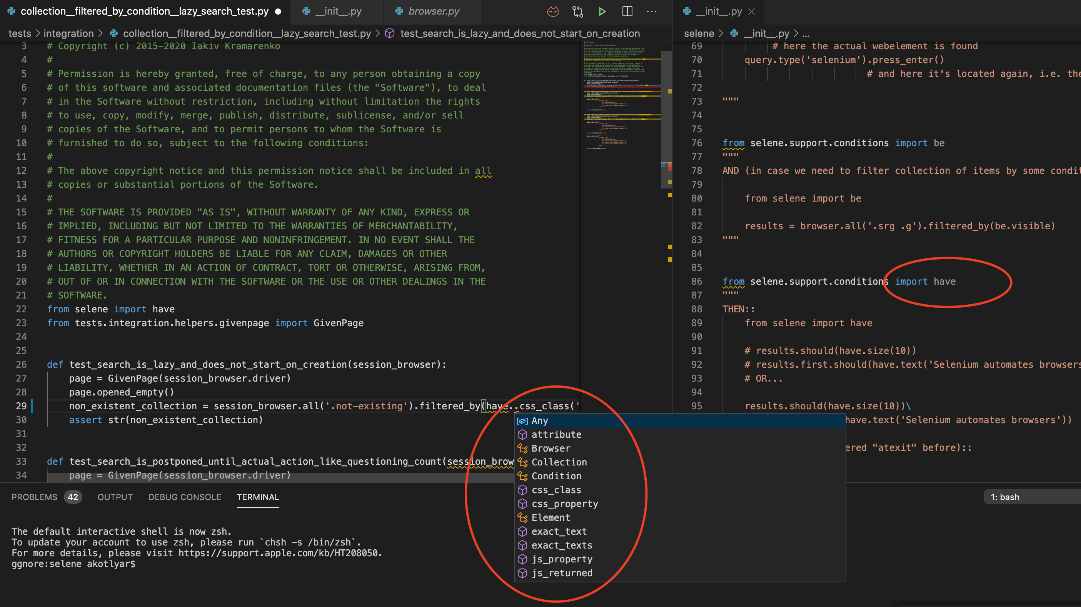Switch to left-group __init__.py tab
The width and height of the screenshot is (1081, 607).
338,11
